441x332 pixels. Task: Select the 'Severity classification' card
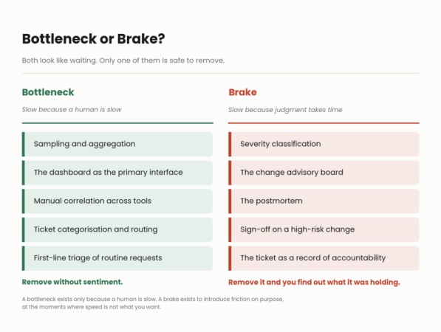[x=324, y=144]
